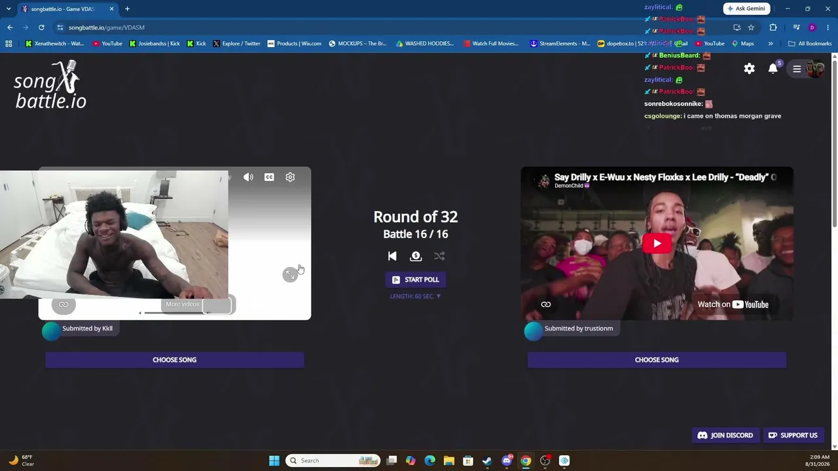The image size is (838, 471).
Task: Click the address bar URL
Action: (x=107, y=27)
